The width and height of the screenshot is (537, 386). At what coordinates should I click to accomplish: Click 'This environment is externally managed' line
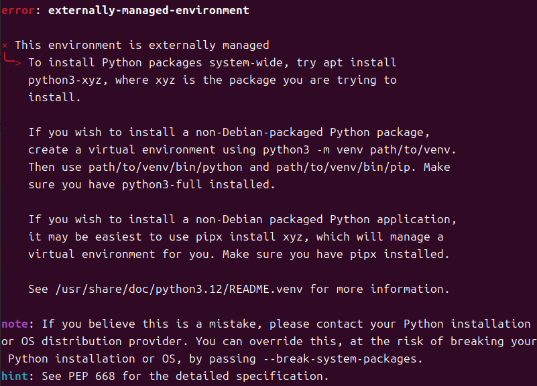[x=141, y=46]
